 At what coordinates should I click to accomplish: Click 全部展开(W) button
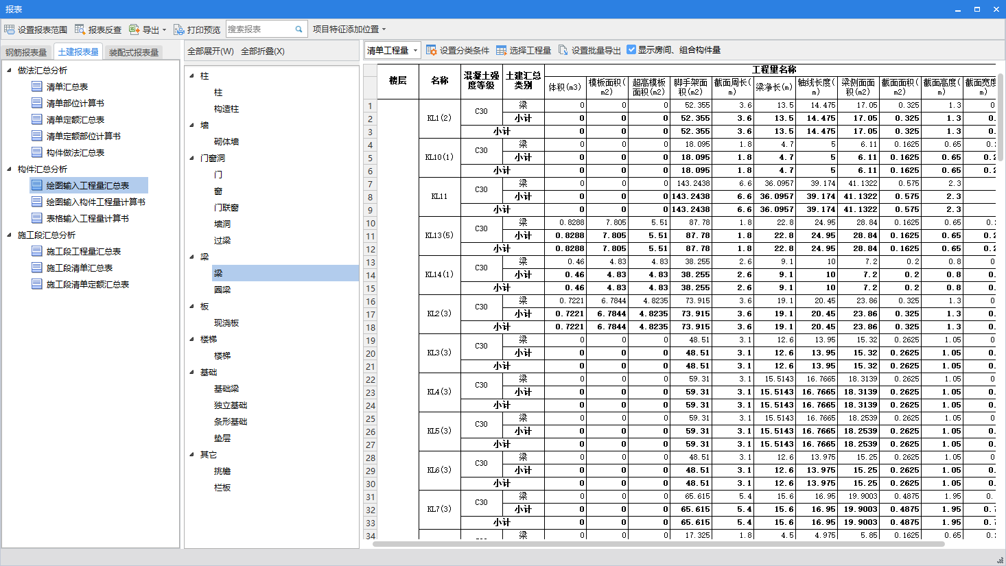click(211, 51)
